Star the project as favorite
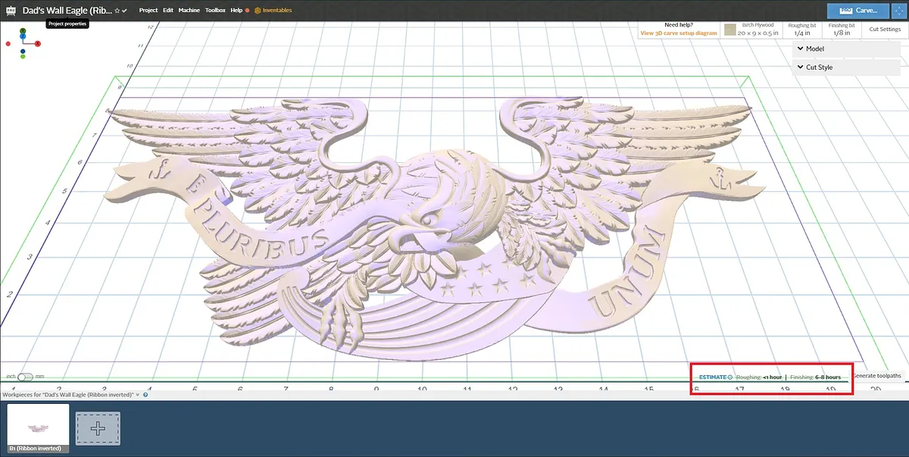This screenshot has height=457, width=909. click(x=117, y=11)
